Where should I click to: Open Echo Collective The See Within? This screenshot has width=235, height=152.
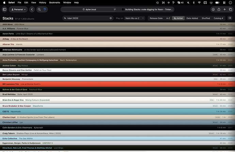coord(117,138)
